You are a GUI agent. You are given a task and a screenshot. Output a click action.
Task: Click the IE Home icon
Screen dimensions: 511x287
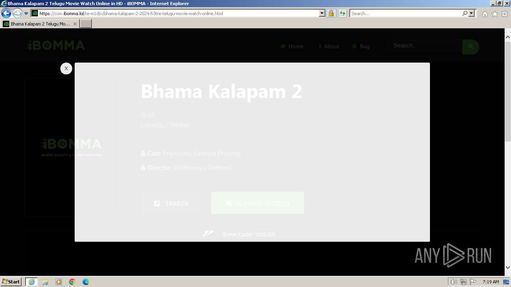click(x=485, y=14)
